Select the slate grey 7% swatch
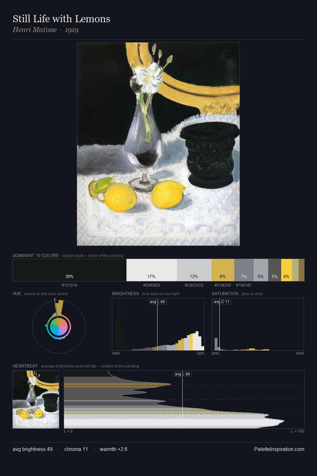This screenshot has width=317, height=476. point(244,270)
